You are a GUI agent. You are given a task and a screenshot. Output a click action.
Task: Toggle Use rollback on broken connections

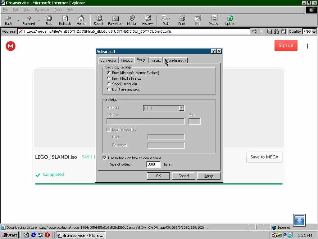tap(104, 158)
